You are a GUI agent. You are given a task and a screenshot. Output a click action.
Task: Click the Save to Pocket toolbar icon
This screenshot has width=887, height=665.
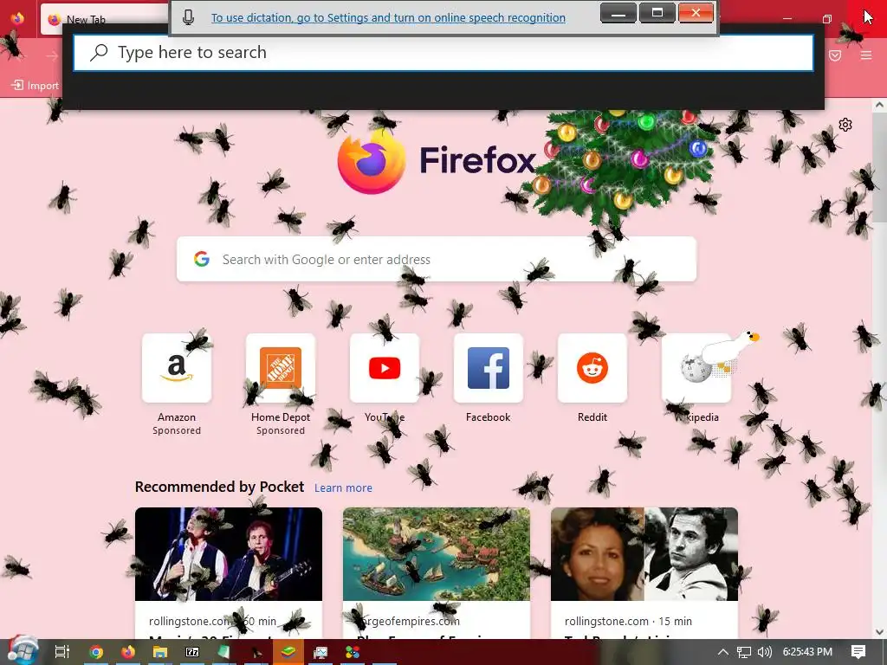pyautogui.click(x=835, y=55)
